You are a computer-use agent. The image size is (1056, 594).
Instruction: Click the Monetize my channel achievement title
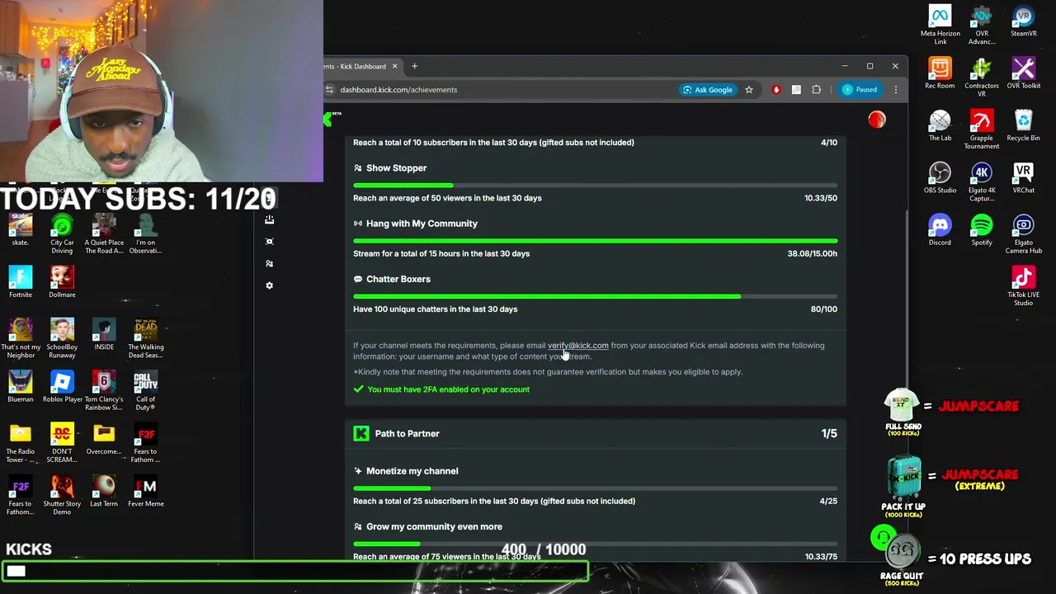412,471
